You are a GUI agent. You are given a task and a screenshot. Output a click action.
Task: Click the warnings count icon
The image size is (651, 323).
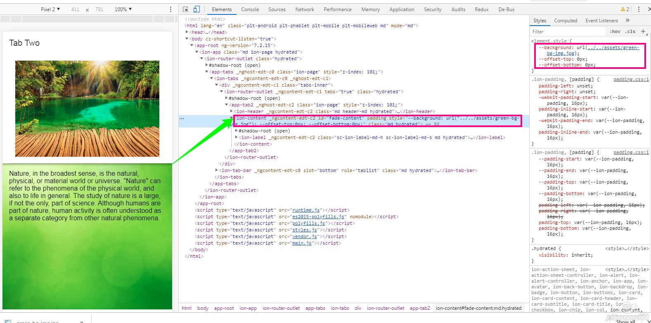pos(625,9)
